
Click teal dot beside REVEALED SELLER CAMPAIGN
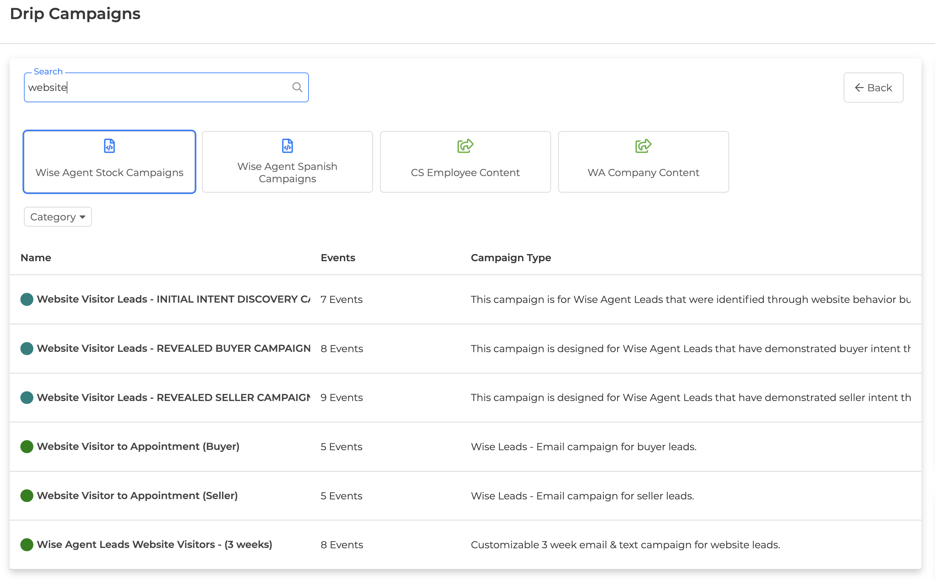click(27, 397)
